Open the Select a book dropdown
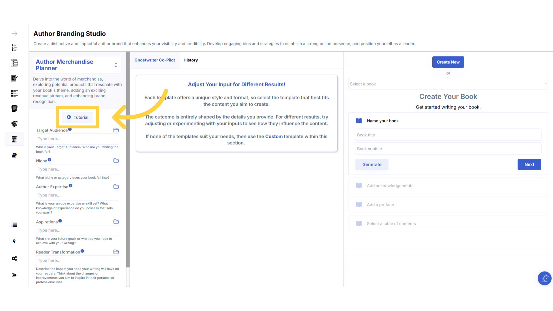Image resolution: width=553 pixels, height=311 pixels. coord(448,84)
